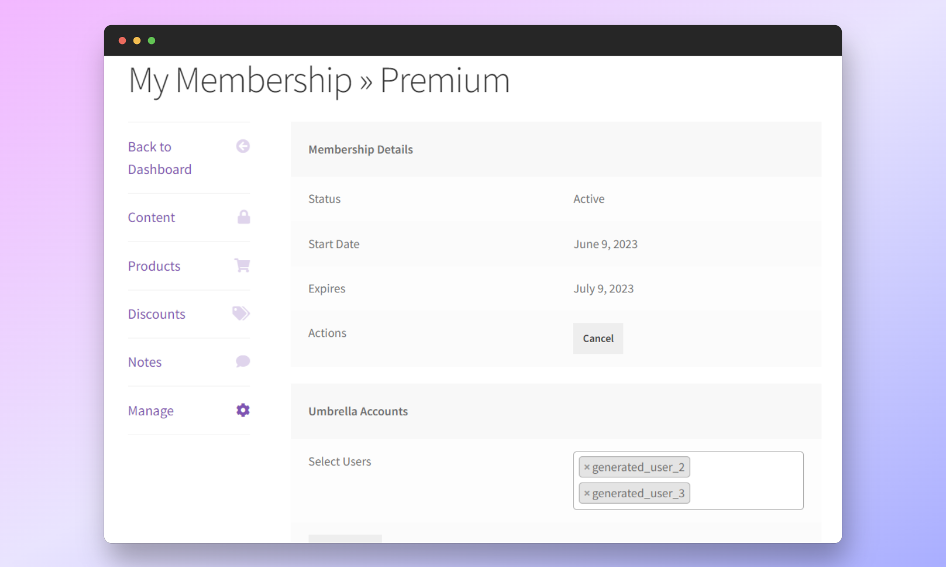946x567 pixels.
Task: Open the Notes section
Action: coord(145,362)
